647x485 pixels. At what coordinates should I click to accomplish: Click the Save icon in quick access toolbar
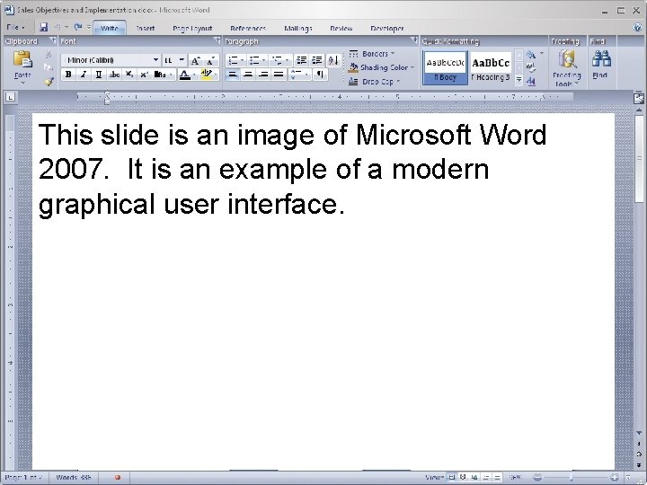coord(43,27)
